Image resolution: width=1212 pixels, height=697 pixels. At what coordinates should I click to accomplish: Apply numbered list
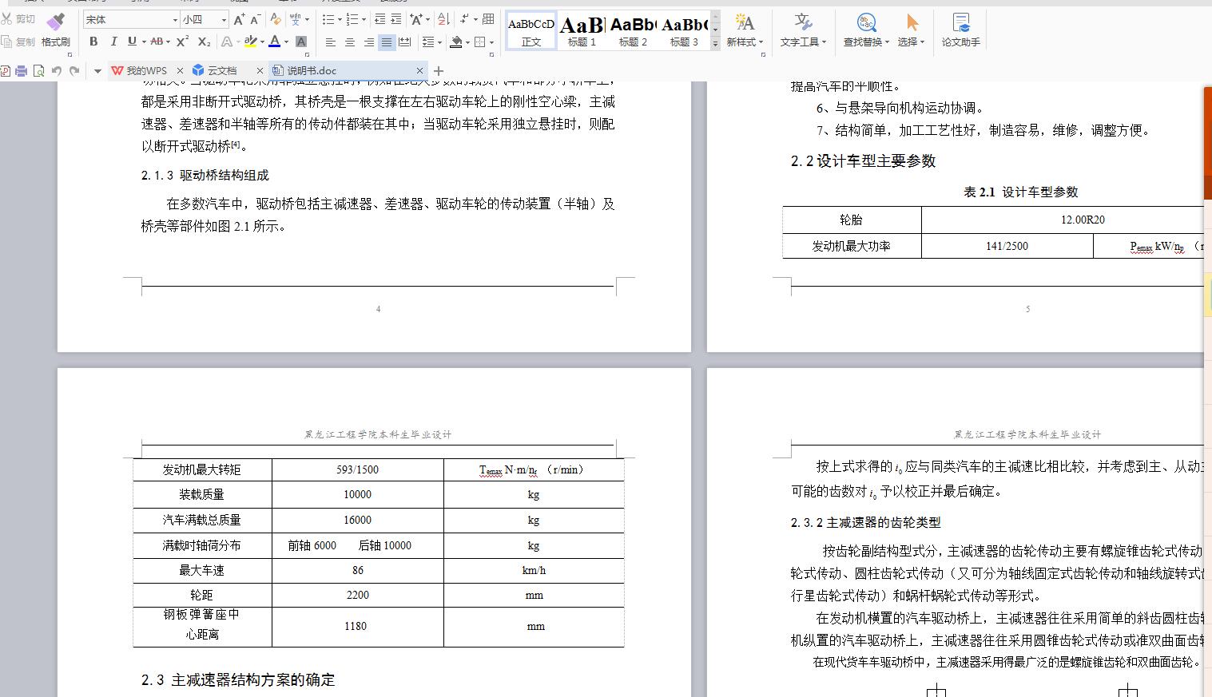pyautogui.click(x=352, y=19)
